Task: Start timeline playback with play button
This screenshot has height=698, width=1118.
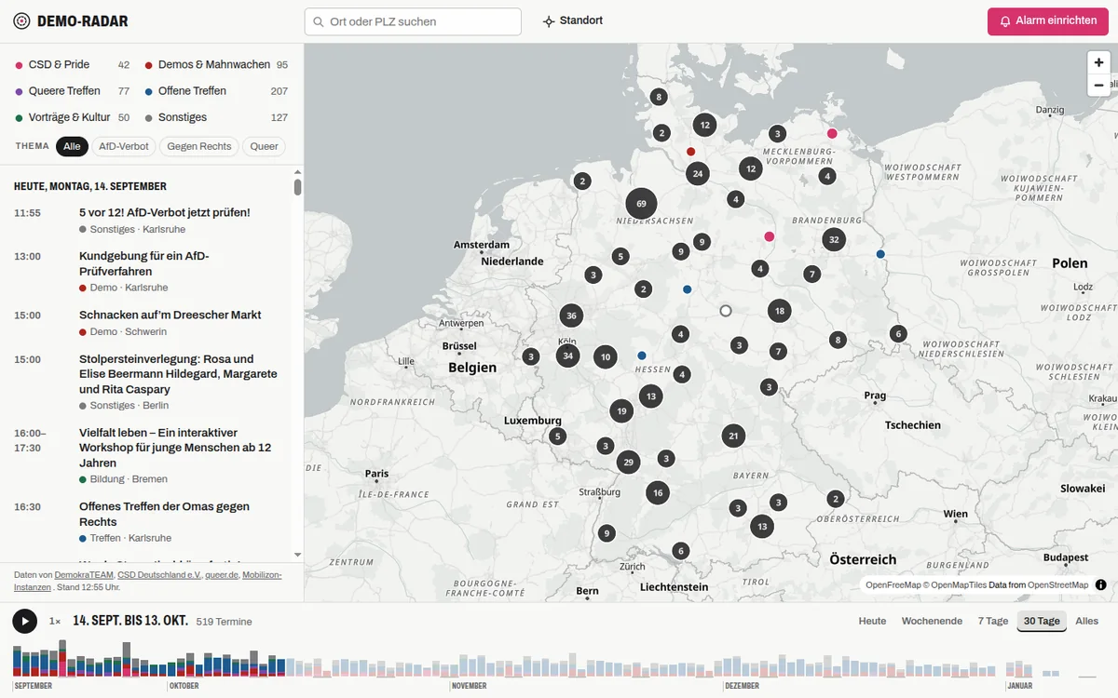Action: click(25, 621)
